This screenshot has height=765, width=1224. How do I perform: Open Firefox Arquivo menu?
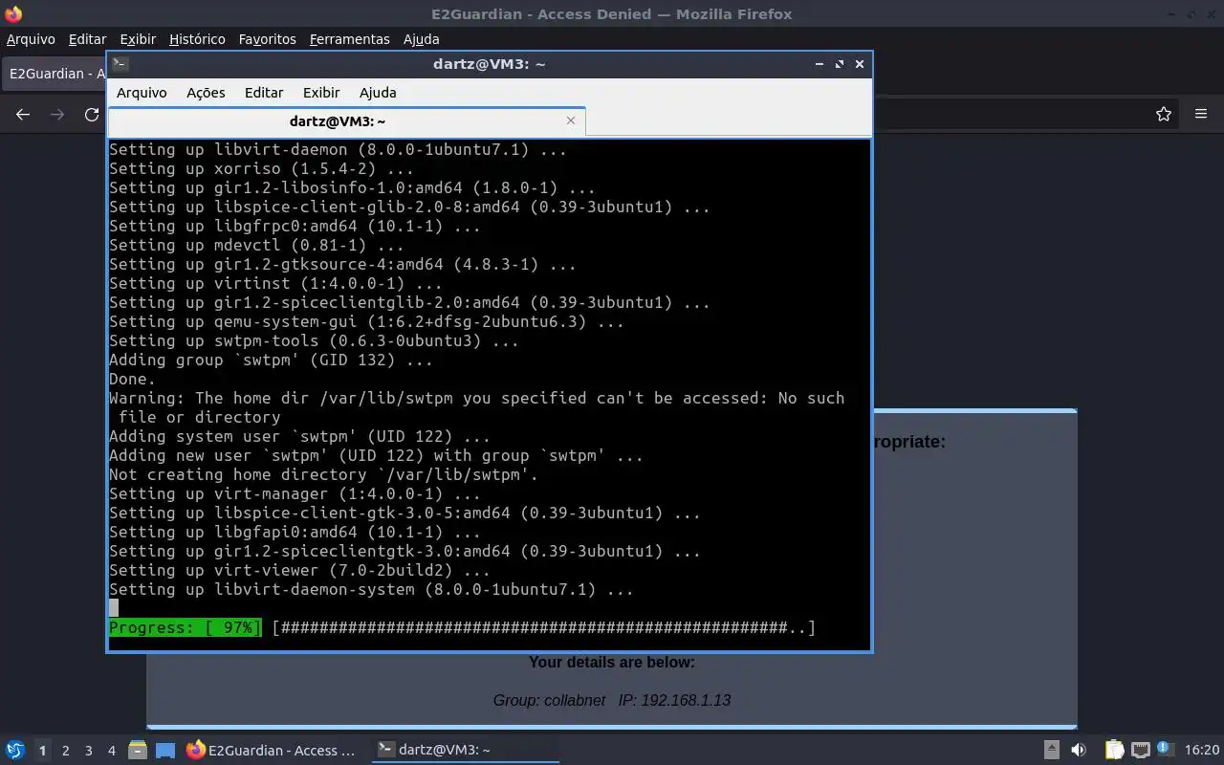point(31,39)
